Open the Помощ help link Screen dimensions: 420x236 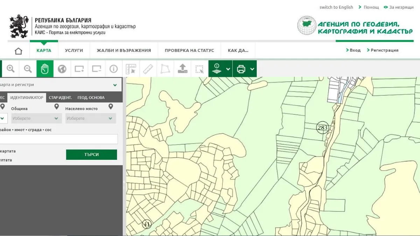371,7
